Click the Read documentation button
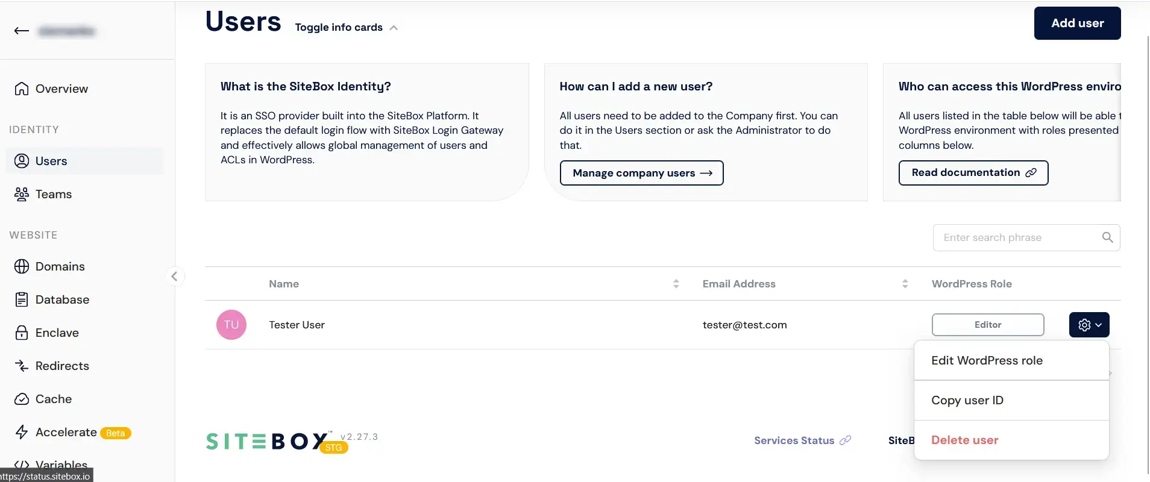1150x482 pixels. pos(973,173)
